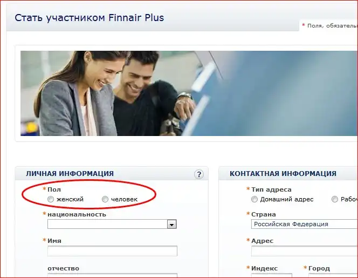358x278 pixels.
Task: Click the banner photo of smiling couple
Action: point(189,93)
